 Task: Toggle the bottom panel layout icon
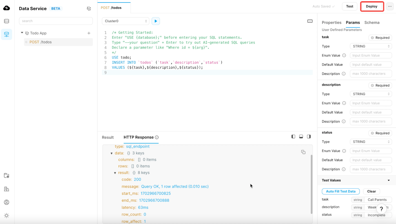coord(301,136)
